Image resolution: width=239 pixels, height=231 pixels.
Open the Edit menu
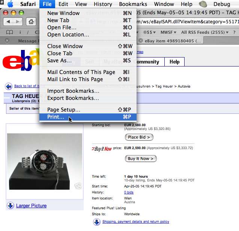[x=63, y=4]
